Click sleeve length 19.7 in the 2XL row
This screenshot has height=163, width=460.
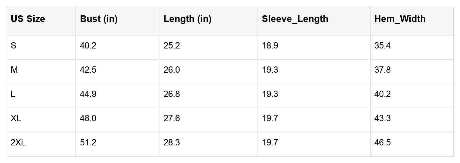[270, 143]
